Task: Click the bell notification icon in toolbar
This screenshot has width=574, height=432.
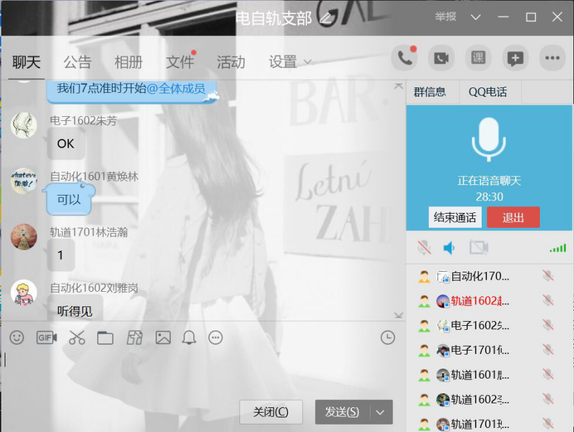Action: [188, 338]
